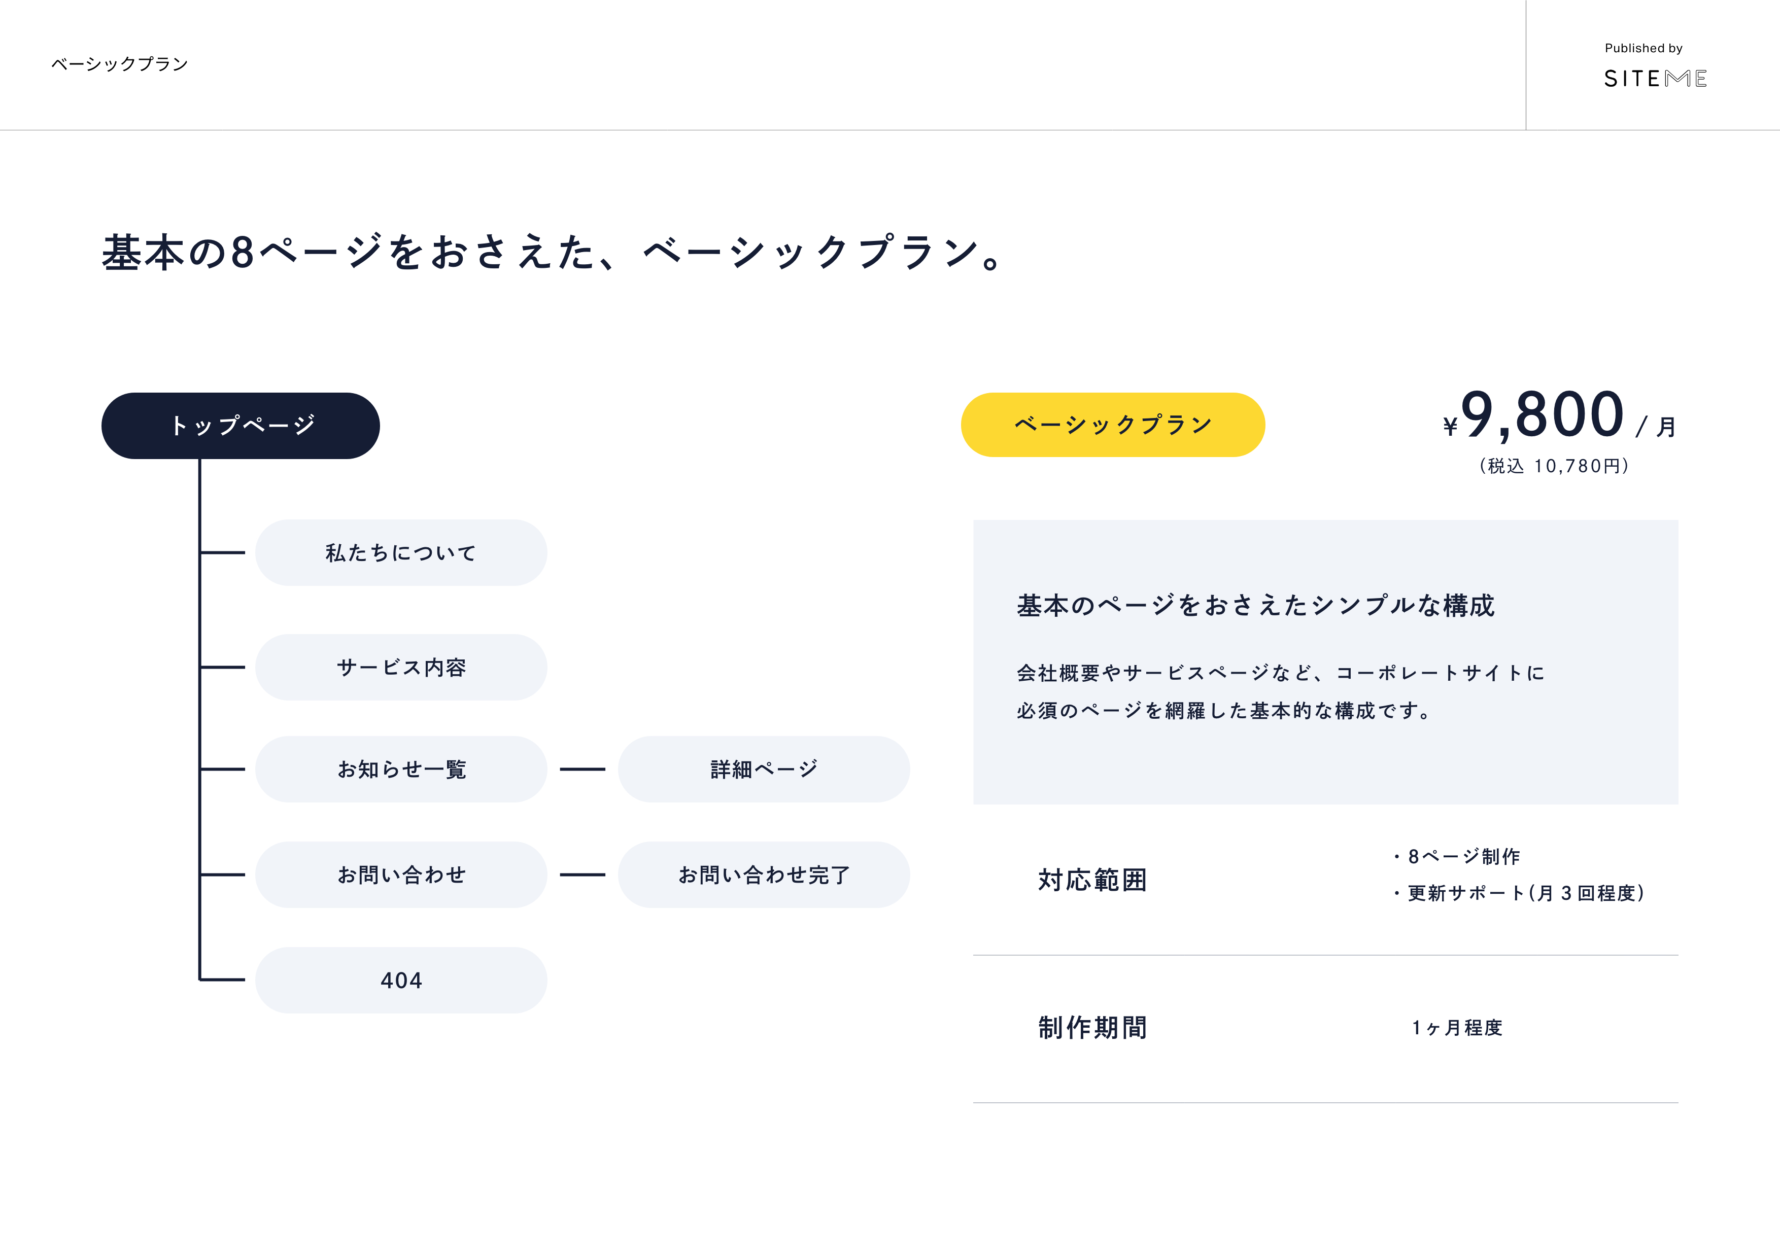Click the 税込 10,780円 price note
The image size is (1780, 1258).
coord(1554,466)
